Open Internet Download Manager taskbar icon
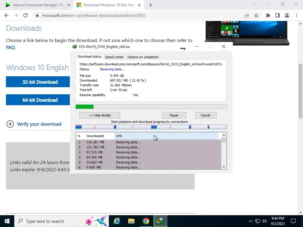 160,221
